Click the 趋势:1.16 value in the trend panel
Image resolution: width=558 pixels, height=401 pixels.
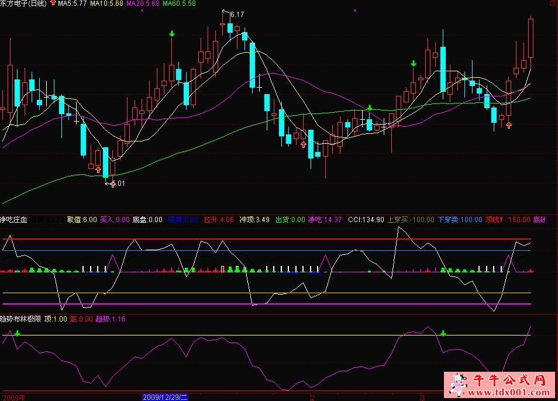point(111,319)
